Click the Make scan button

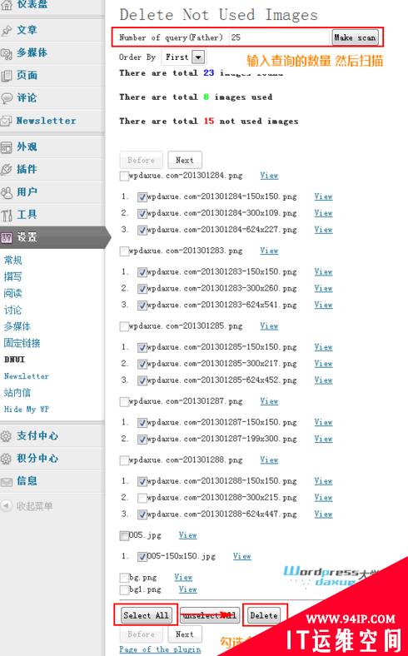tap(355, 37)
